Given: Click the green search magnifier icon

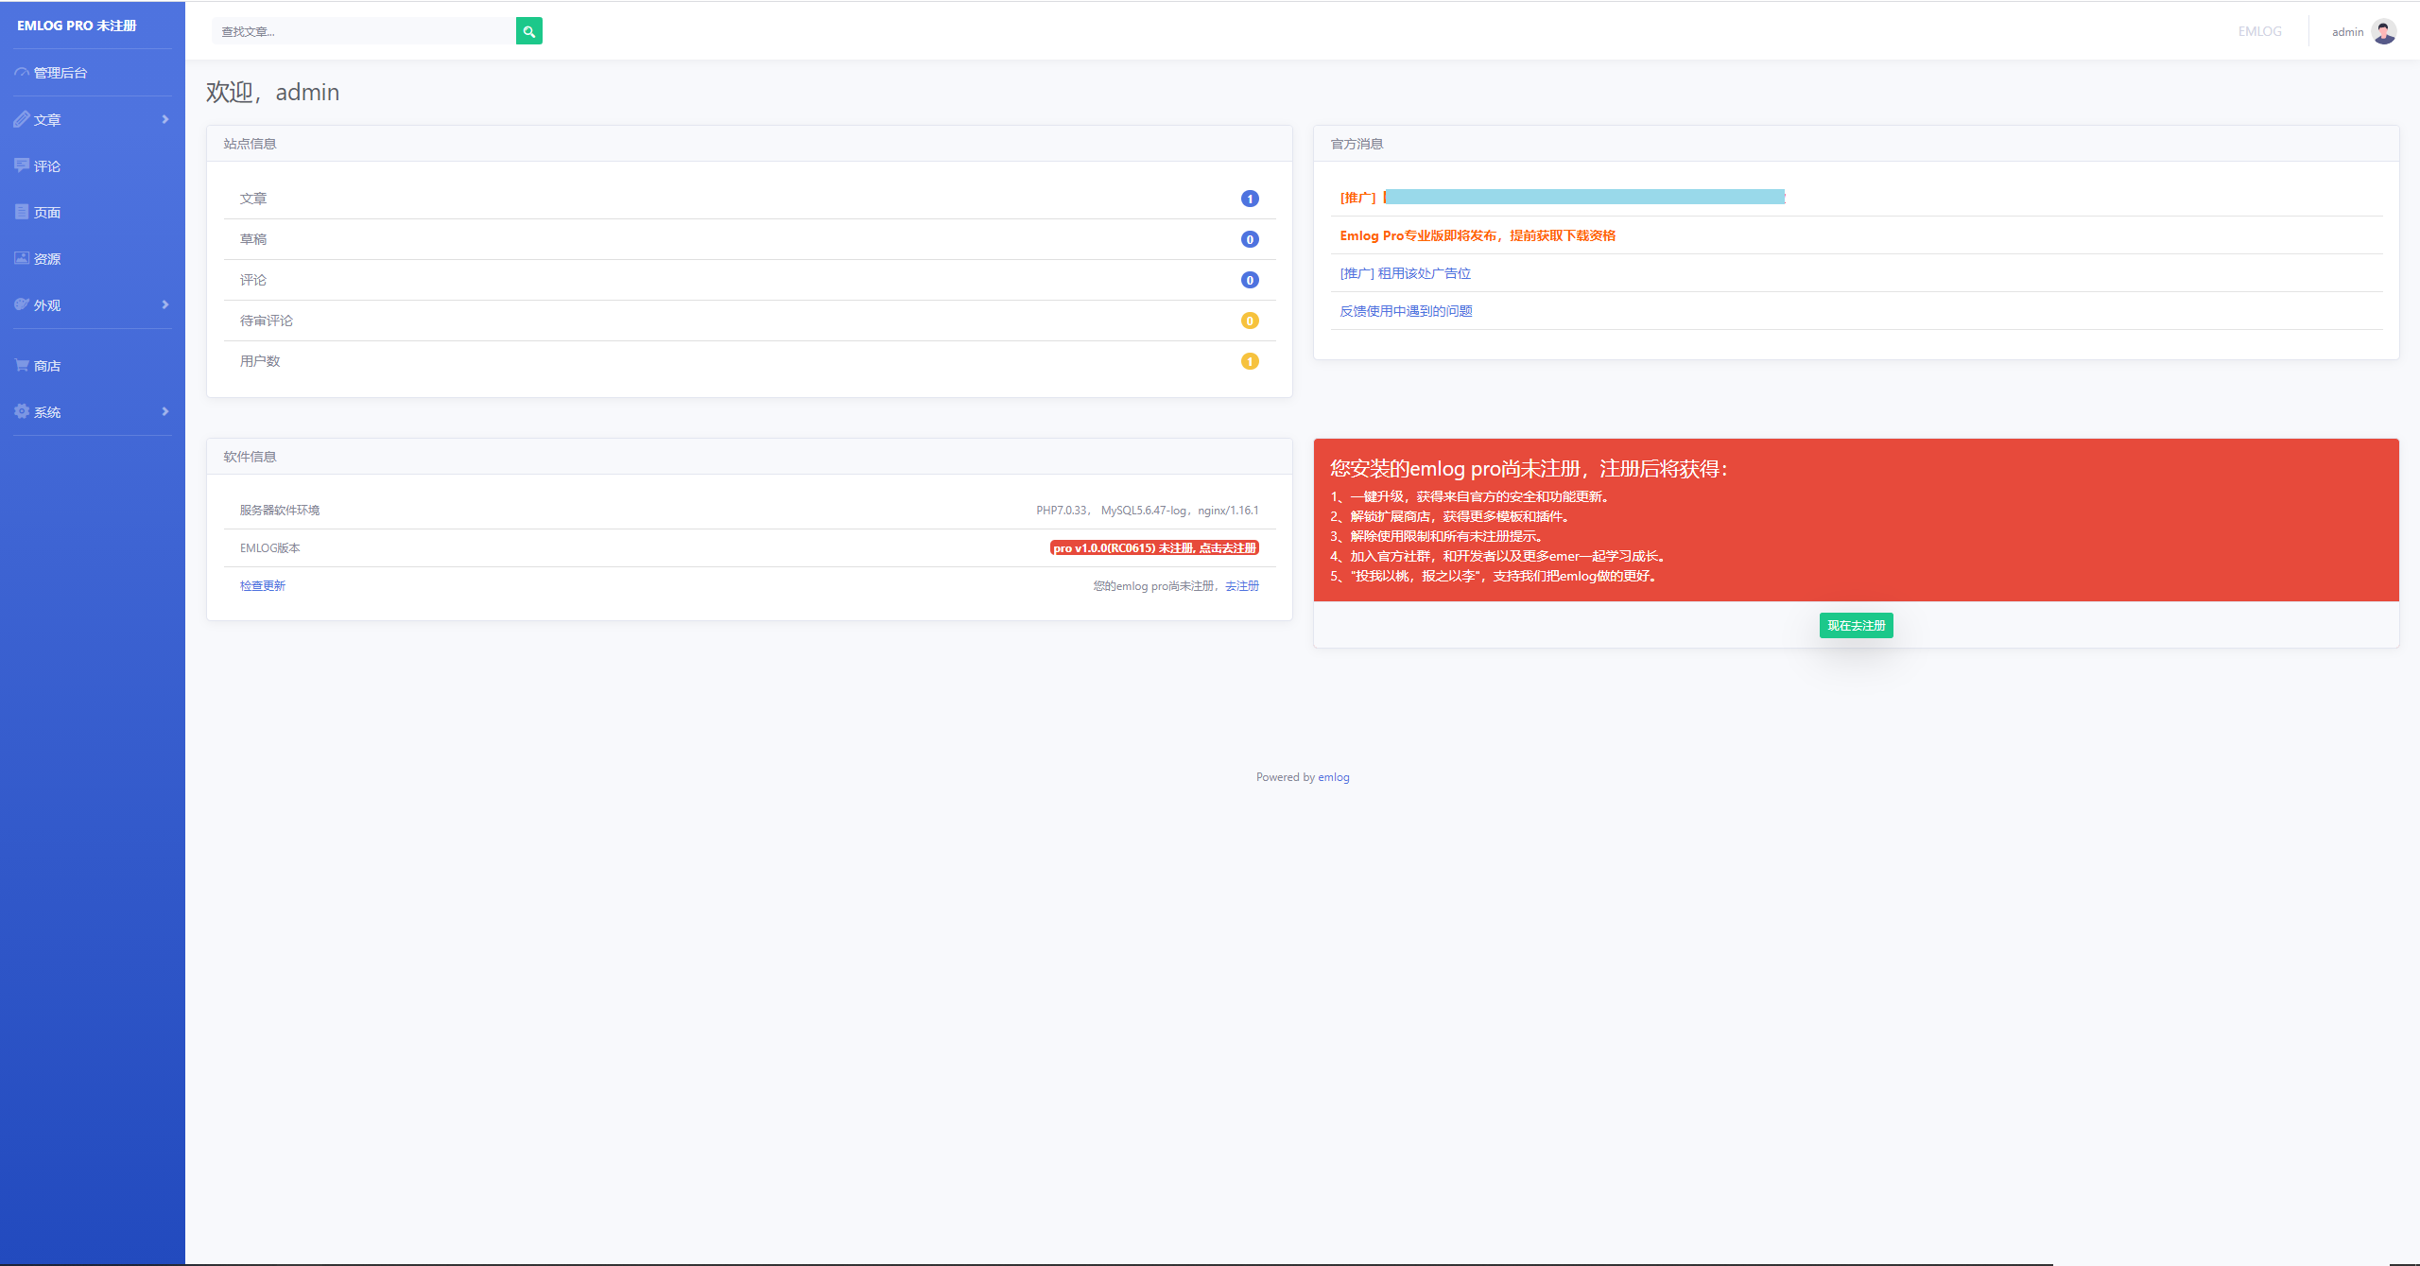Looking at the screenshot, I should [528, 31].
